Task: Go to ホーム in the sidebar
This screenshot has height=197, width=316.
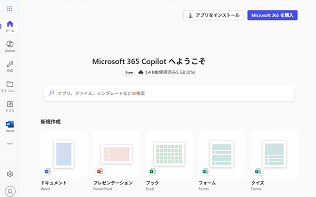Action: pos(10,26)
